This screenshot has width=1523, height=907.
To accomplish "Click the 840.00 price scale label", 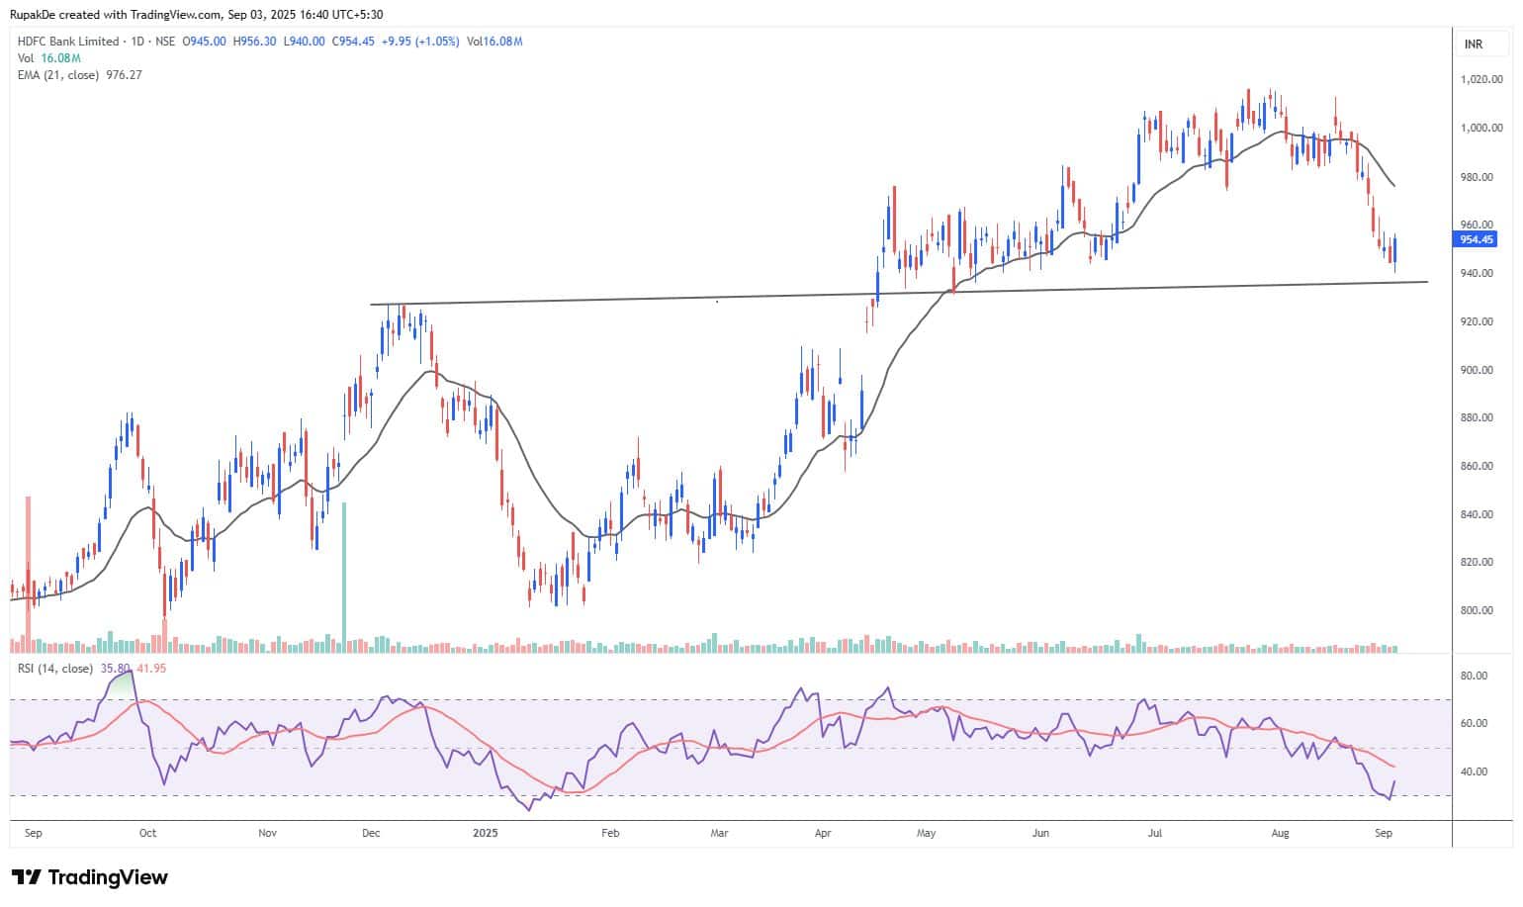I will pyautogui.click(x=1477, y=515).
